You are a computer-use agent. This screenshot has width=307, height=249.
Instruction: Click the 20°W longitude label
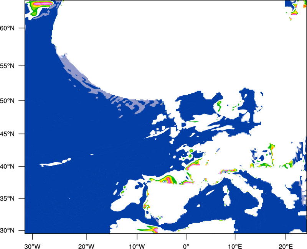tap(86, 246)
